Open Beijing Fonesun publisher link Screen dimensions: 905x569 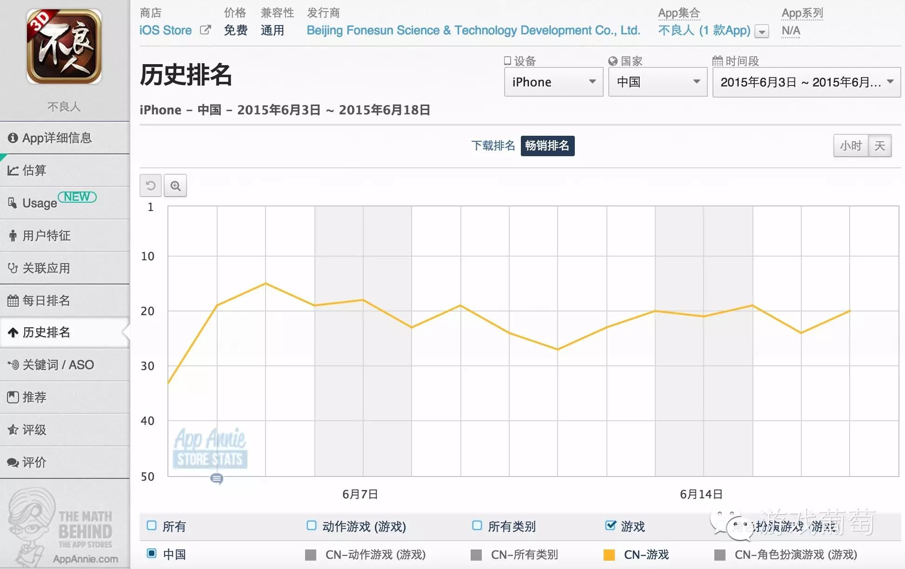(473, 30)
